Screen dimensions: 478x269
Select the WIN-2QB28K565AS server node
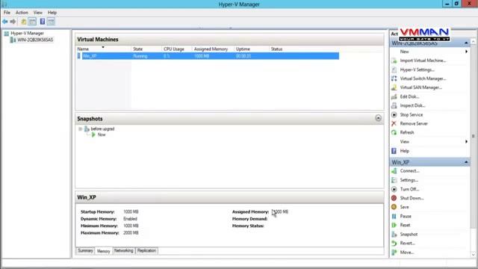click(35, 40)
